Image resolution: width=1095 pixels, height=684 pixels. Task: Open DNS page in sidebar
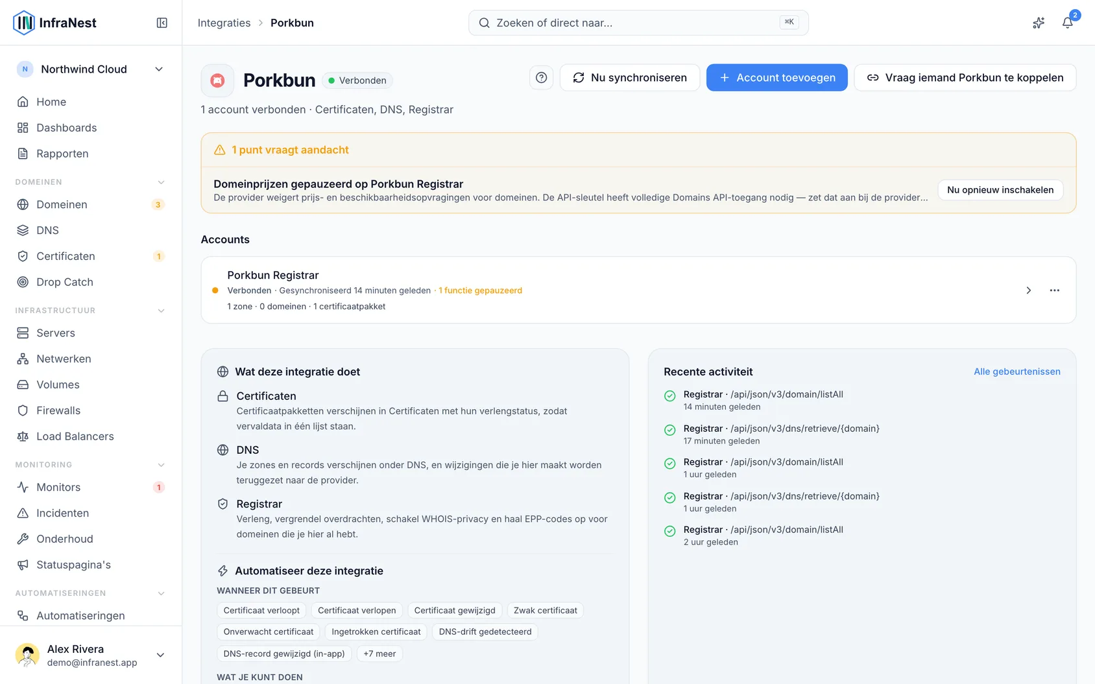click(x=91, y=230)
